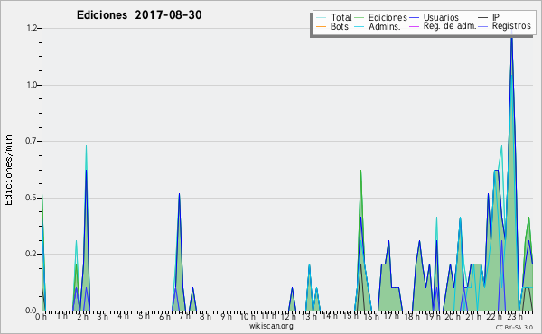Click the Bots legend orange line
Viewport: 542px width, 334px height.
click(x=321, y=26)
